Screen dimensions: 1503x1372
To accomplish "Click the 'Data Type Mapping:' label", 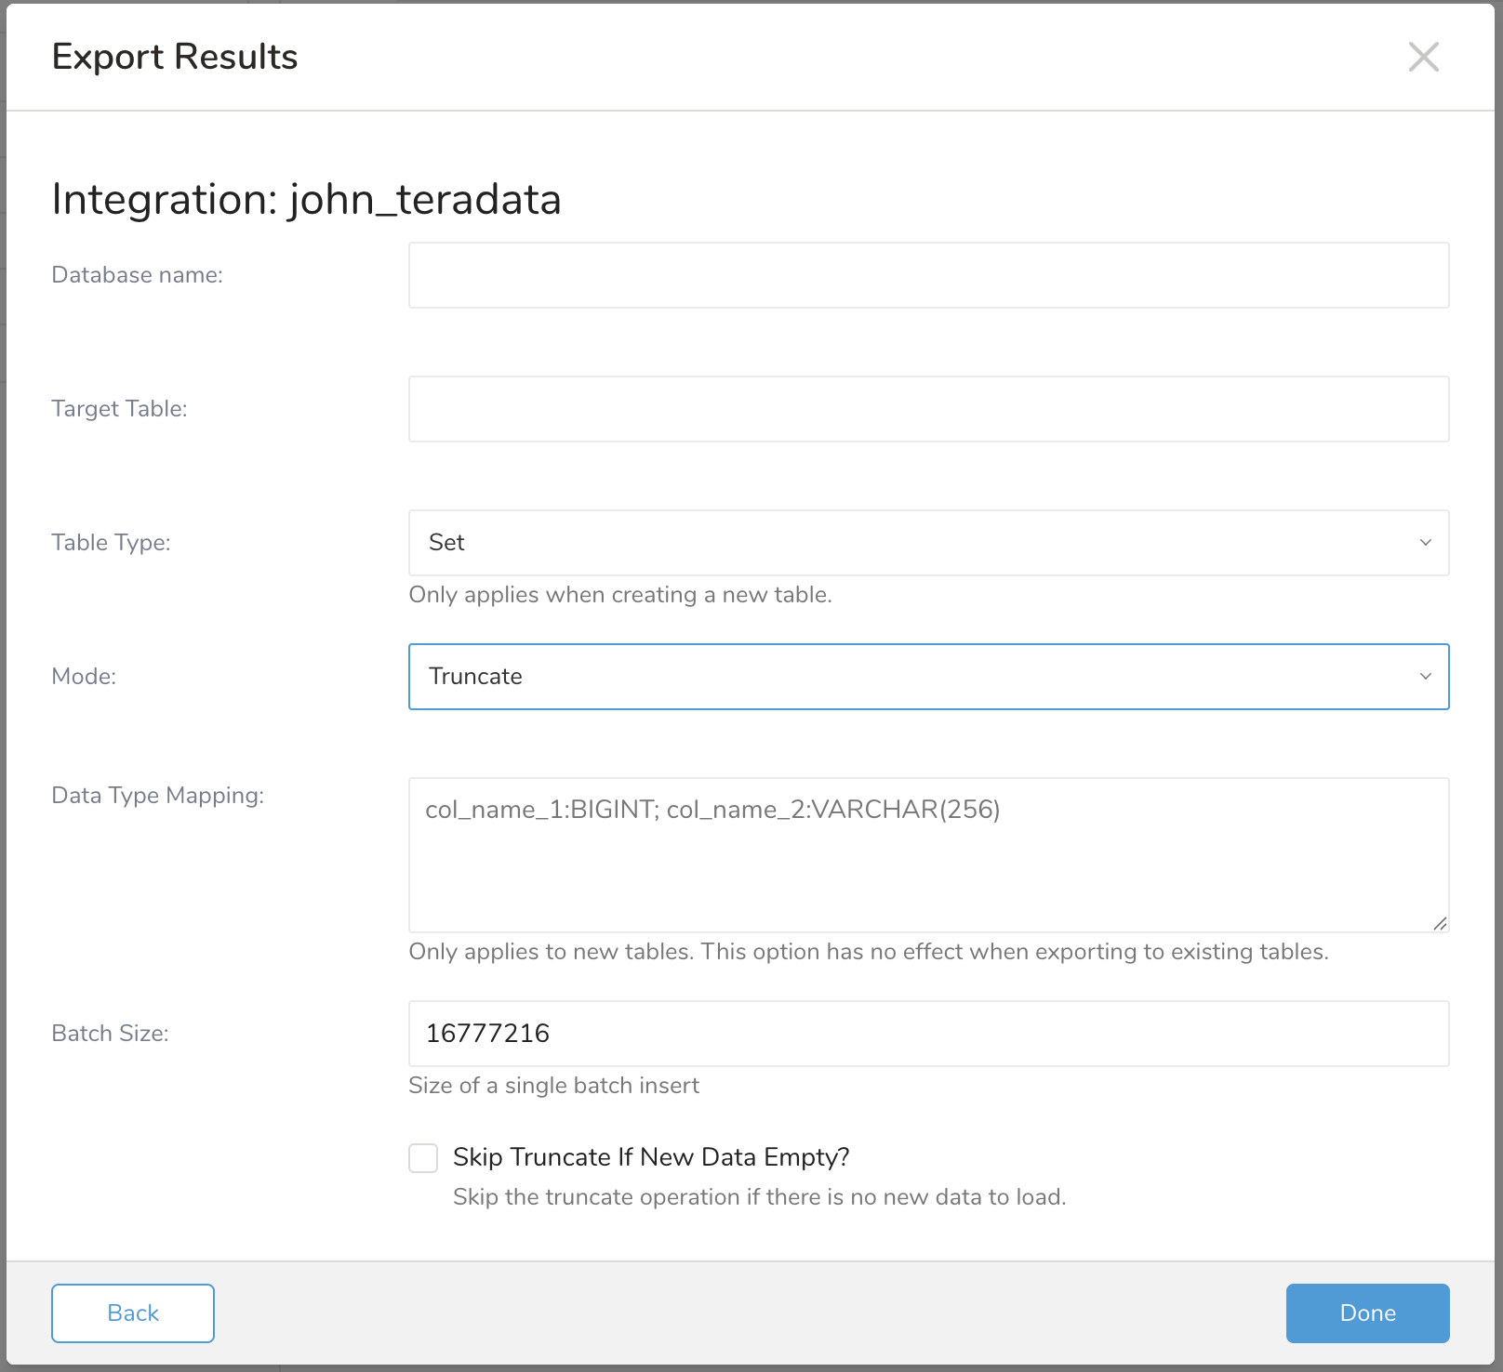I will [157, 796].
